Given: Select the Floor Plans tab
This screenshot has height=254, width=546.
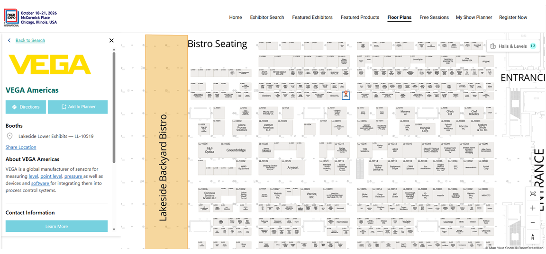Looking at the screenshot, I should click(400, 18).
